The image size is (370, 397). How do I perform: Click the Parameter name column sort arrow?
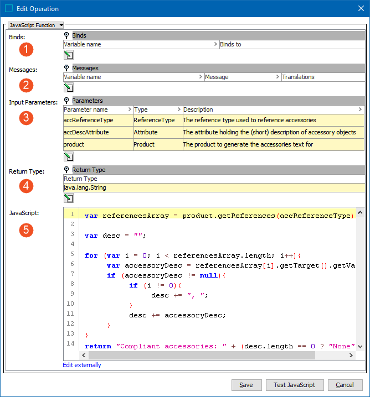click(130, 109)
